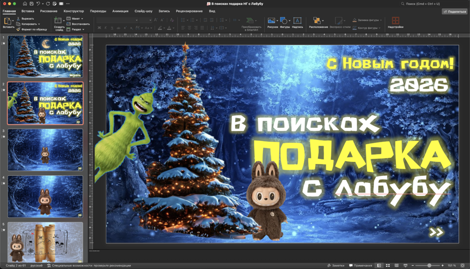Viewport: 470px width, 269px height.
Task: Open the three-dots quick access menu
Action: [x=68, y=4]
